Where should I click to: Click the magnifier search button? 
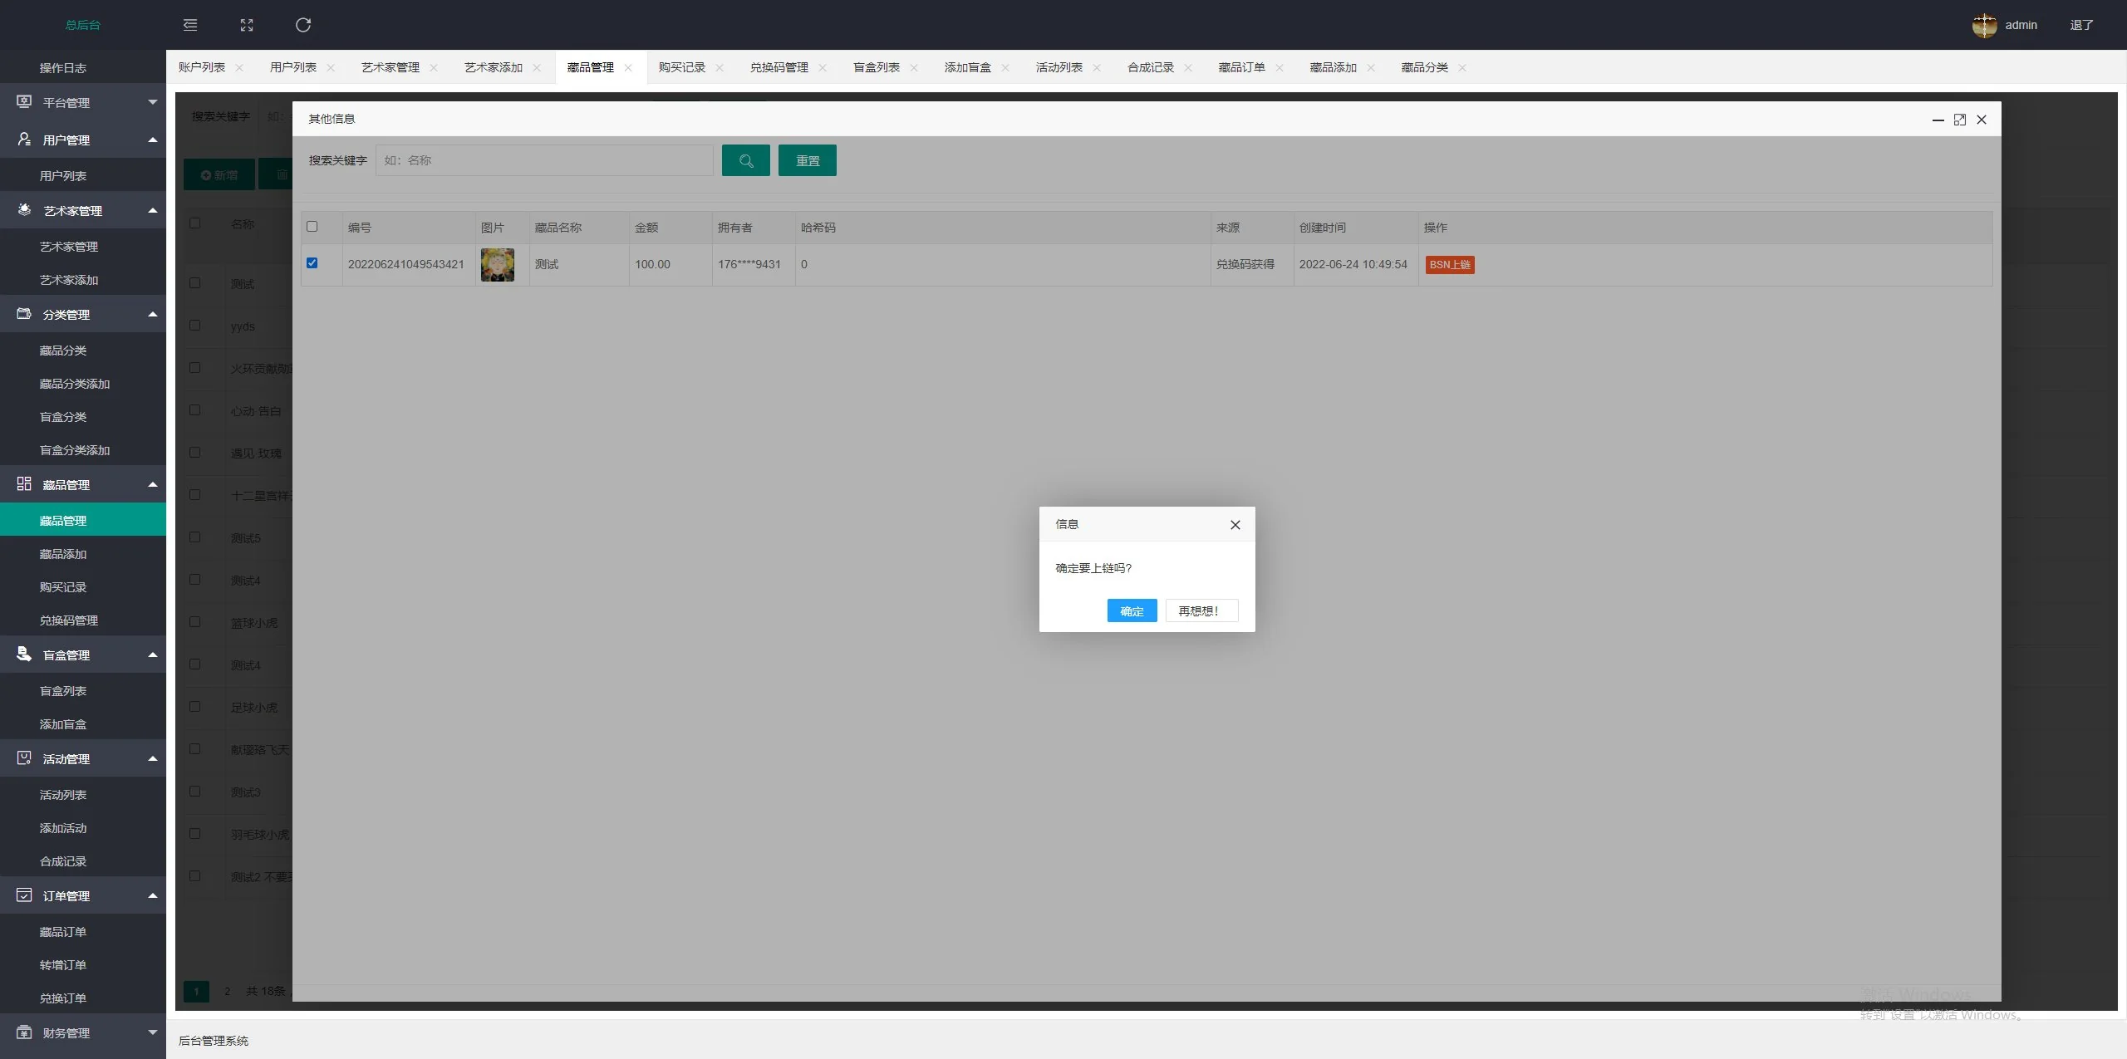pyautogui.click(x=745, y=160)
